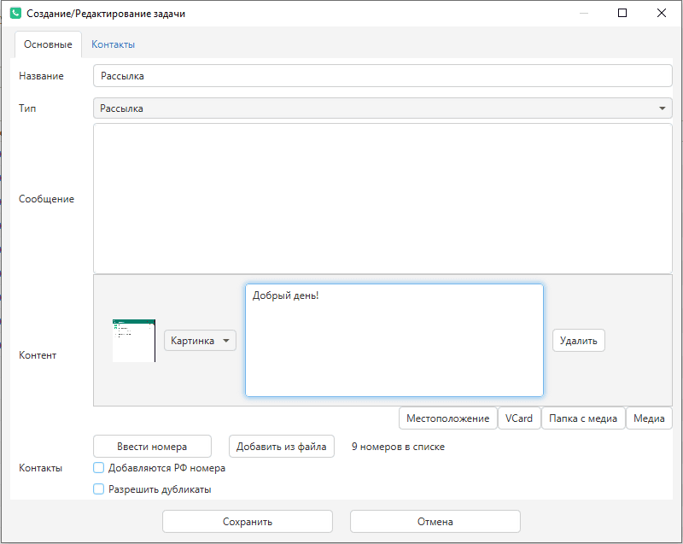The width and height of the screenshot is (683, 544).
Task: Click the Название input field with Рассылка
Action: (382, 76)
